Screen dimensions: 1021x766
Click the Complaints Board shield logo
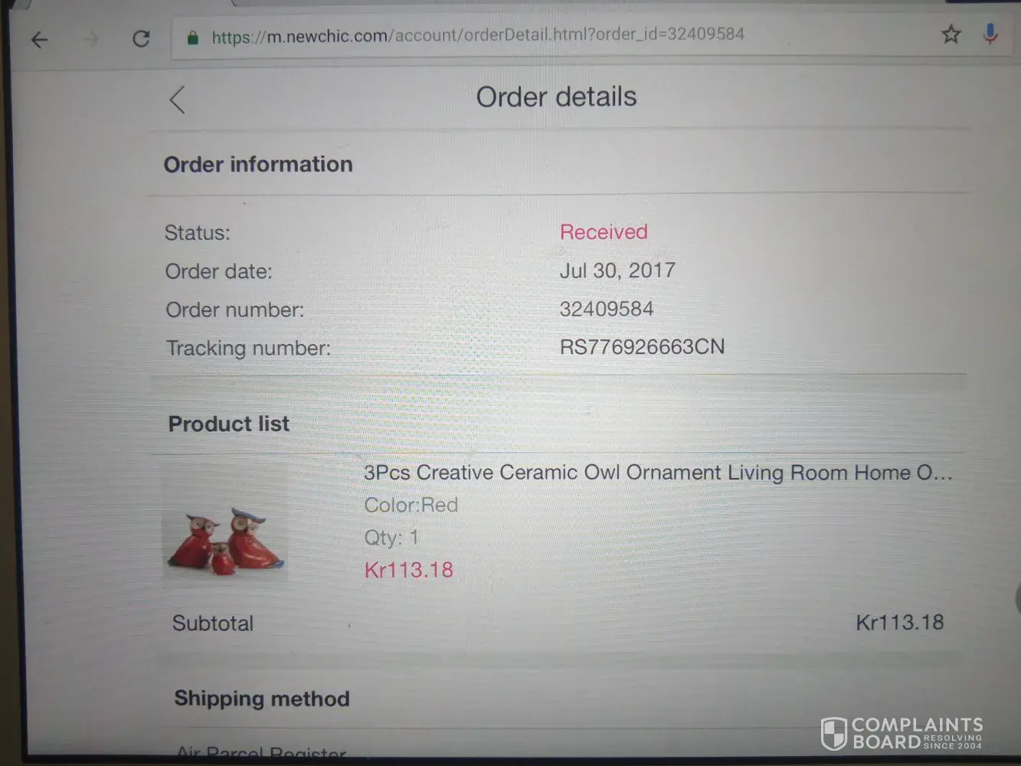833,734
